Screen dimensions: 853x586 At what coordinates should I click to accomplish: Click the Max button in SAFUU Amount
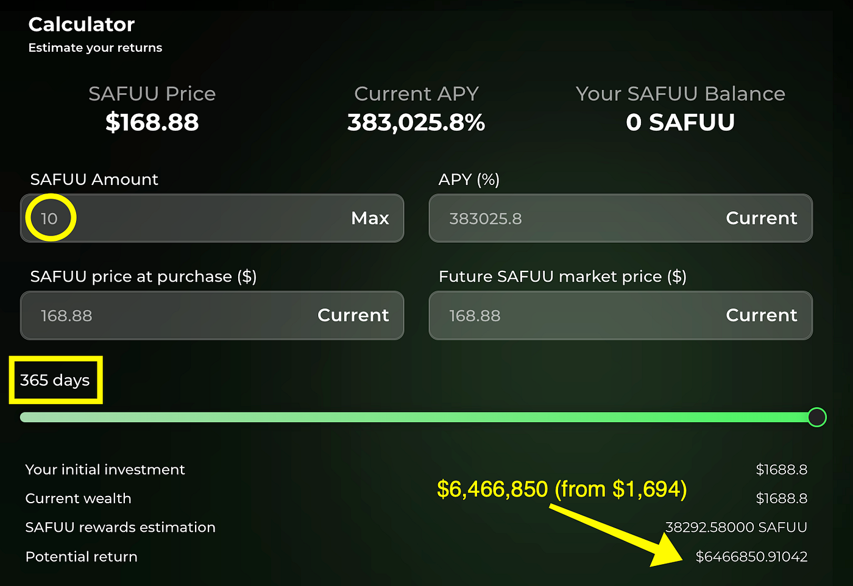pos(370,218)
